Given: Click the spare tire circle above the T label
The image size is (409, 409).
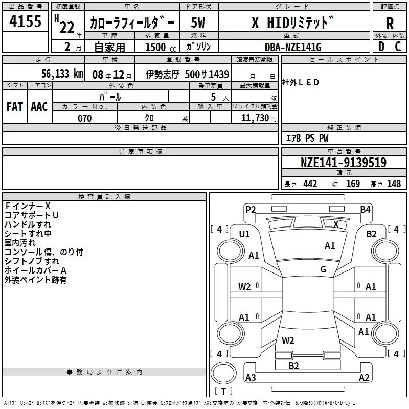Looking at the screenshot, I should (x=223, y=373).
